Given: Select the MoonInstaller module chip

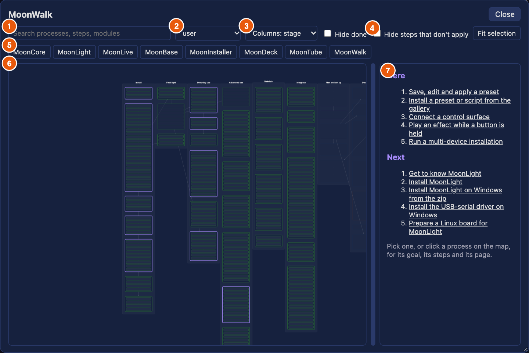Looking at the screenshot, I should pos(211,52).
